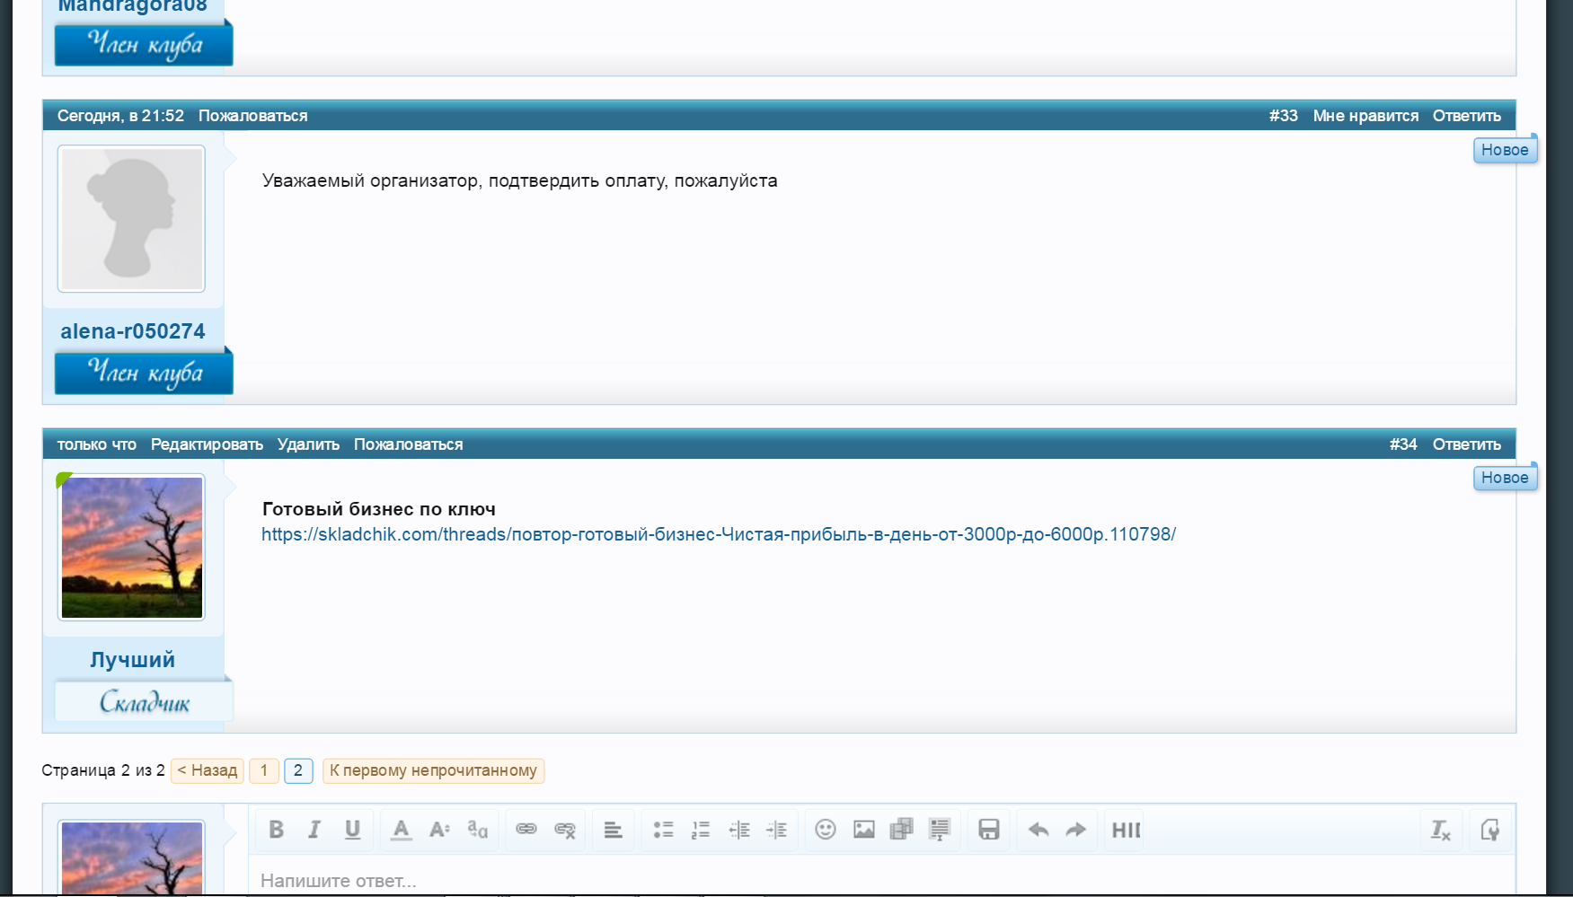Insert an image into the reply
The width and height of the screenshot is (1573, 897).
click(x=863, y=830)
